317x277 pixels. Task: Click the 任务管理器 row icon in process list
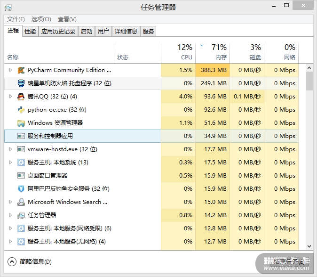point(21,215)
